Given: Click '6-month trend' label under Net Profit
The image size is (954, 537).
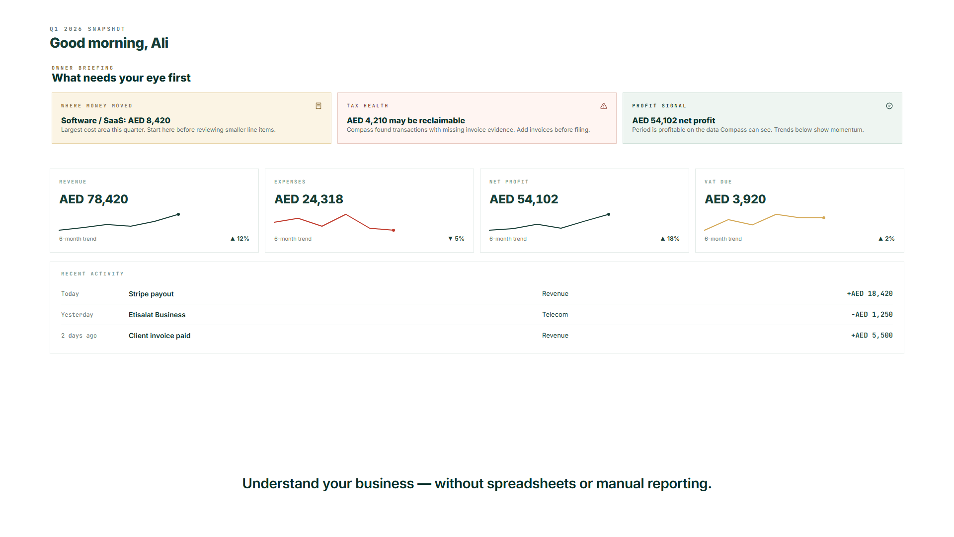Looking at the screenshot, I should point(508,239).
